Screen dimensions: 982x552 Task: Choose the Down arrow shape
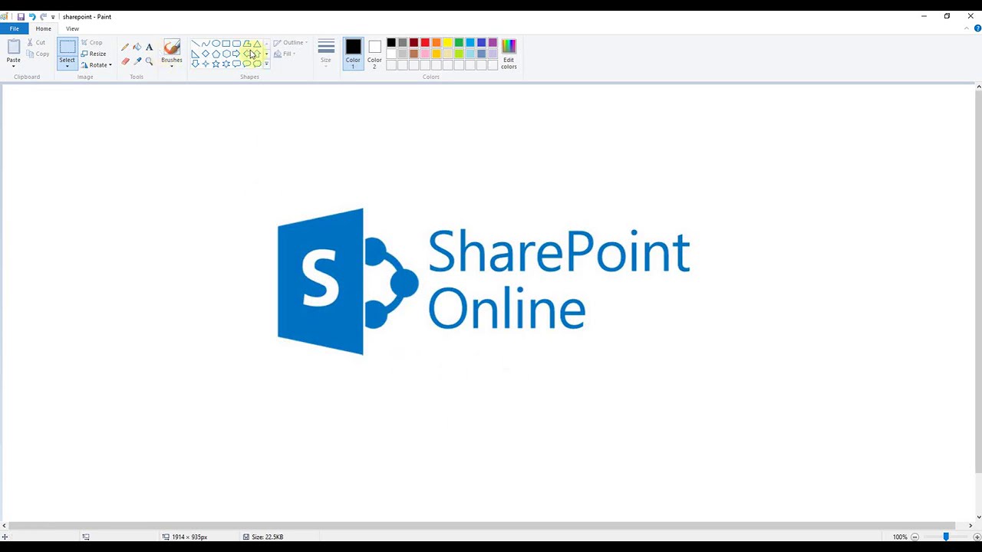click(195, 64)
